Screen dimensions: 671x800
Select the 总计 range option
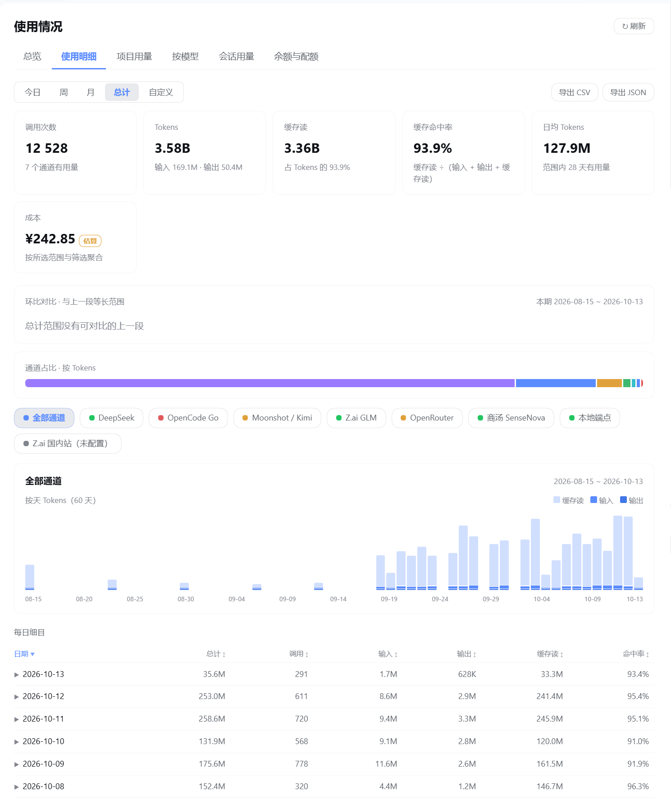pyautogui.click(x=122, y=92)
